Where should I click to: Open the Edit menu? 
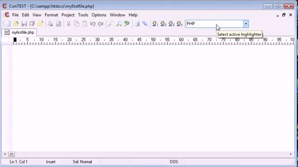point(26,15)
